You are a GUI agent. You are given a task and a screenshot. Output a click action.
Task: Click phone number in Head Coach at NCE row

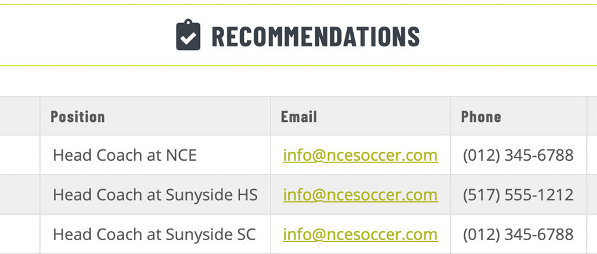pos(518,156)
